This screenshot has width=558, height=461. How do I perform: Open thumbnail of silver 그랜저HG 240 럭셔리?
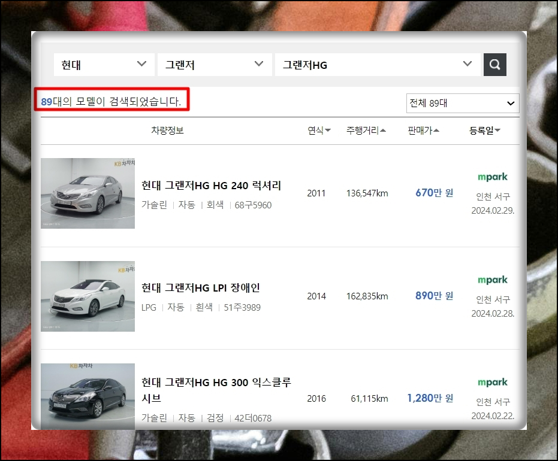pos(88,193)
